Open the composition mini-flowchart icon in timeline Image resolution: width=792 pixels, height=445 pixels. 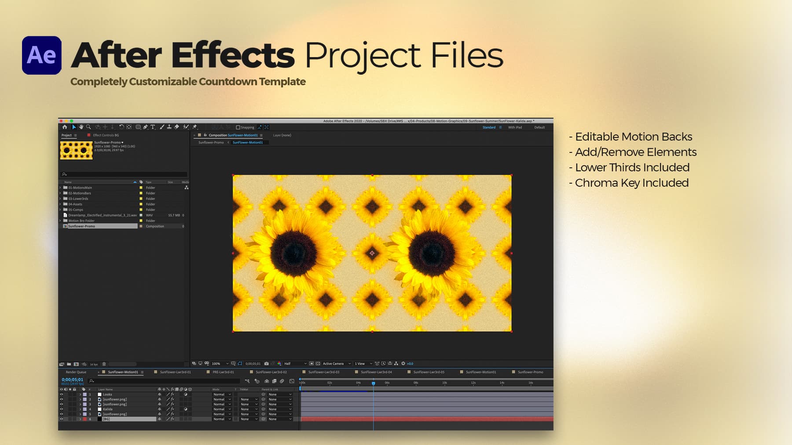[247, 381]
